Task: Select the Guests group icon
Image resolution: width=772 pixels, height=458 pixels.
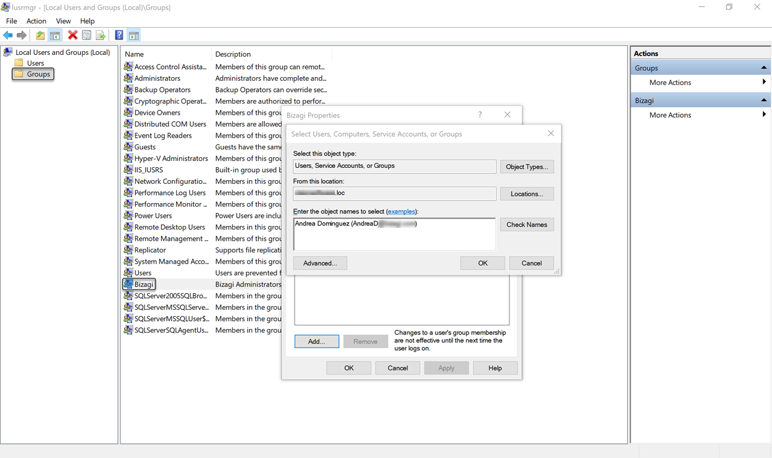Action: 128,147
